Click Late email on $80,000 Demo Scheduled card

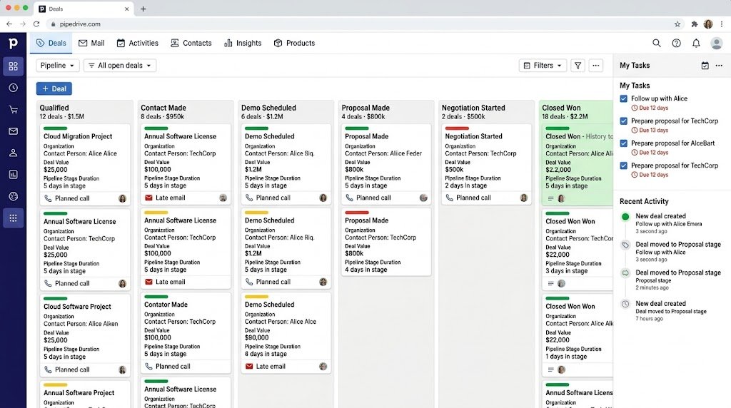coord(271,367)
